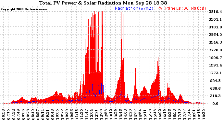
Task: Click the 12:38 time label
Action: coord(101,115)
